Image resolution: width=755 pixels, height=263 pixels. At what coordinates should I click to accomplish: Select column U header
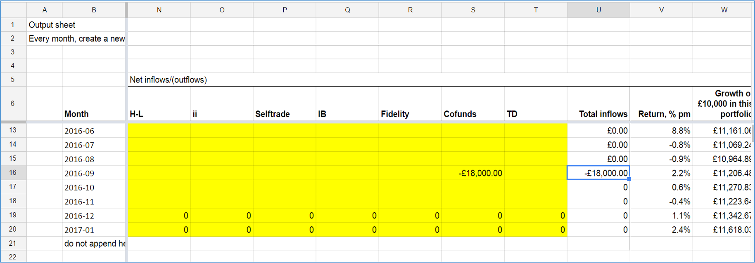click(598, 10)
